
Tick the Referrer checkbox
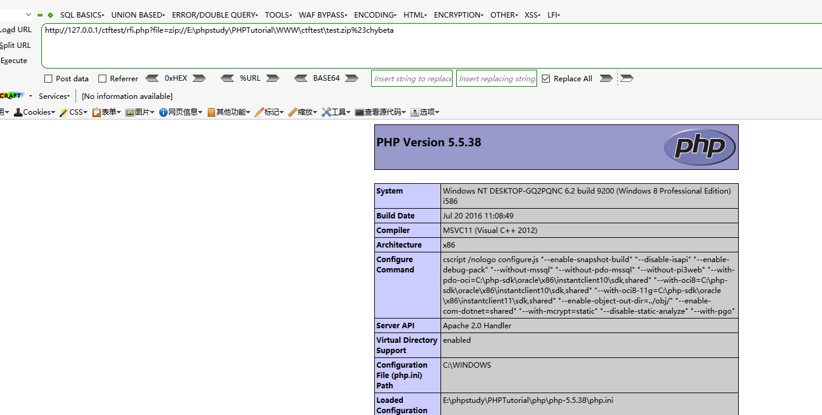click(x=103, y=79)
